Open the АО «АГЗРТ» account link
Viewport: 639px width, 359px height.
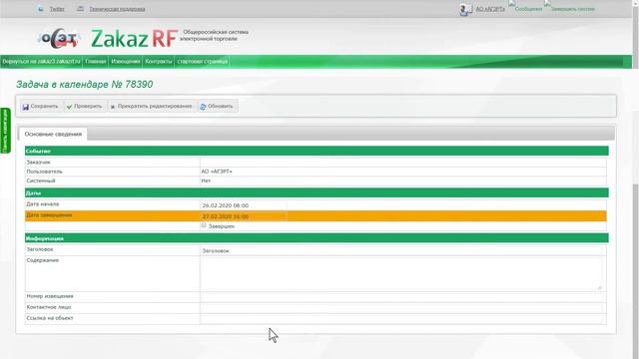(490, 9)
